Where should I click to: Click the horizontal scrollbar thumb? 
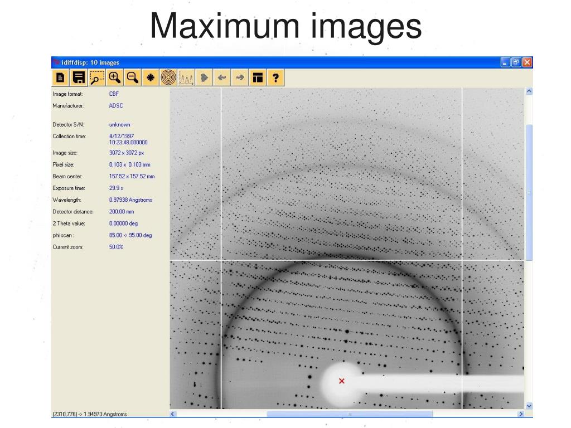[x=350, y=414]
